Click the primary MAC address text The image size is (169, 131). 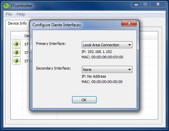click(102, 57)
